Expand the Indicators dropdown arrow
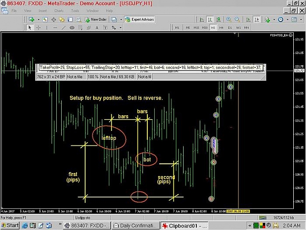This screenshot has height=230, width=306. tap(274, 20)
